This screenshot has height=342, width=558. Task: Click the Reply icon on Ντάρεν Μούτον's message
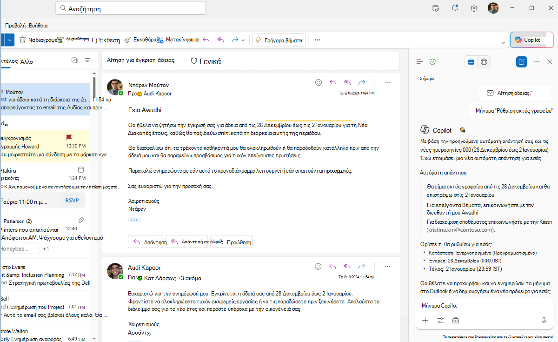tap(333, 82)
